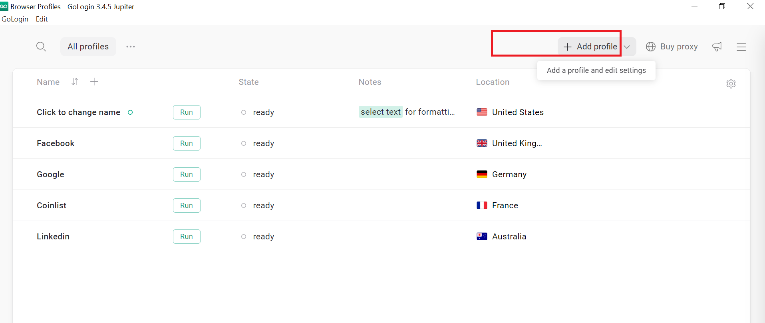Open the hamburger main menu
Image resolution: width=765 pixels, height=323 pixels.
click(x=741, y=47)
